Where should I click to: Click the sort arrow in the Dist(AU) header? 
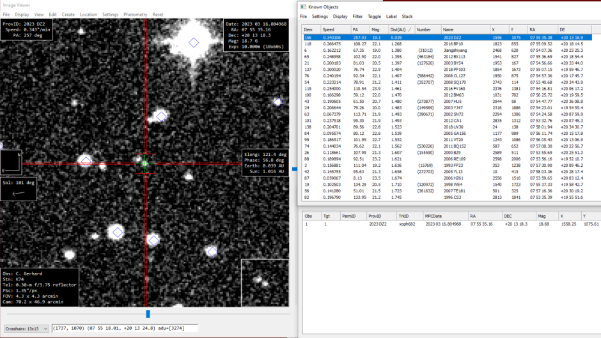pyautogui.click(x=410, y=29)
